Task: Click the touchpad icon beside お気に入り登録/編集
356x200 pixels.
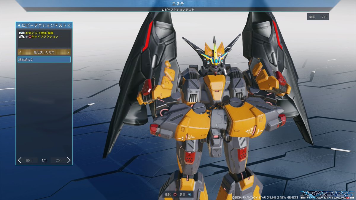Action: (22, 33)
